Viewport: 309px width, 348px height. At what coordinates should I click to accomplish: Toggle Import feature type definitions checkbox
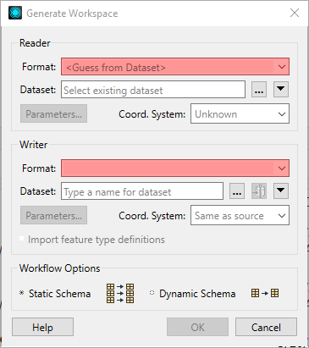coord(22,239)
